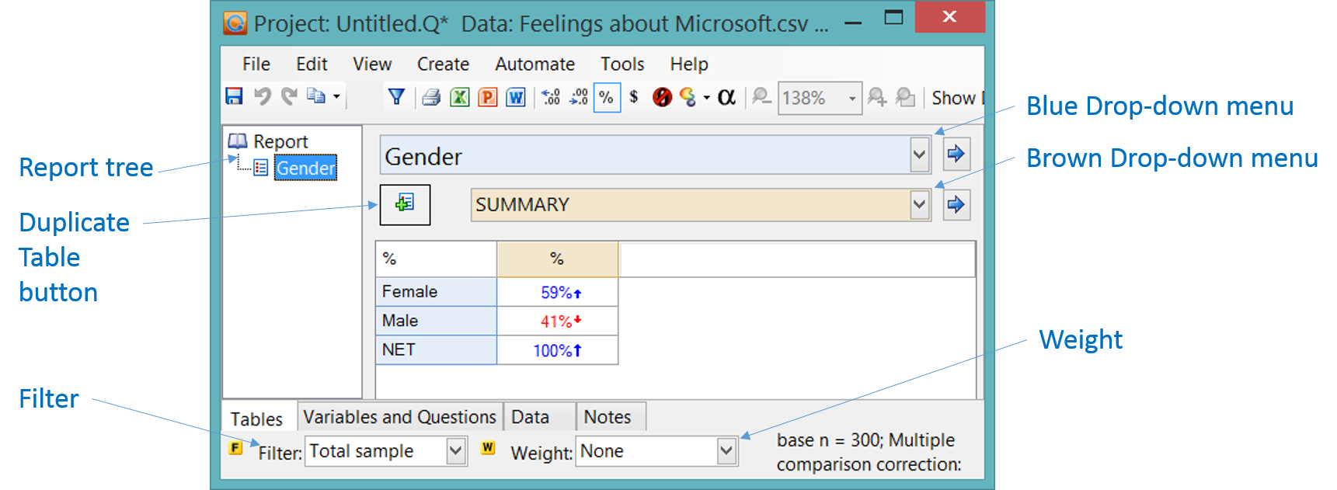Click the dollar sign format icon

(x=634, y=97)
